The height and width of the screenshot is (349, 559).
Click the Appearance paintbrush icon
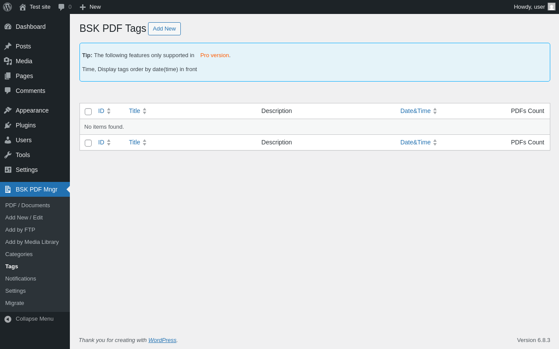8,110
